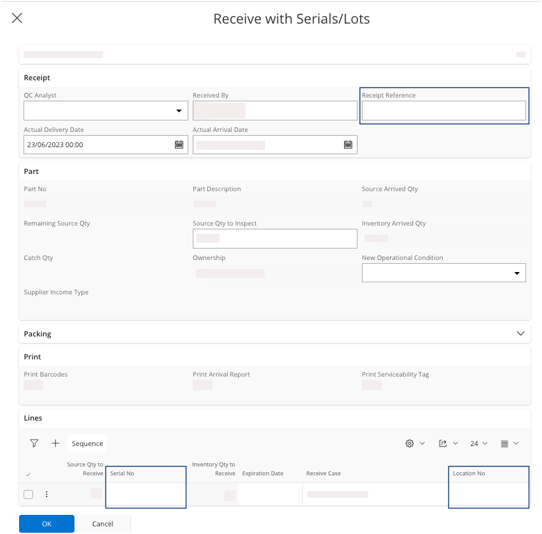
Task: Open the row density layout menu
Action: (509, 444)
